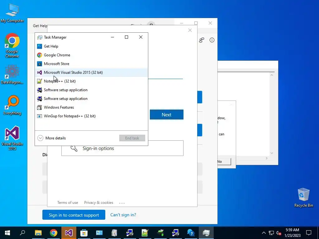
Task: Click the network icon in system tray
Action: [x=271, y=233]
